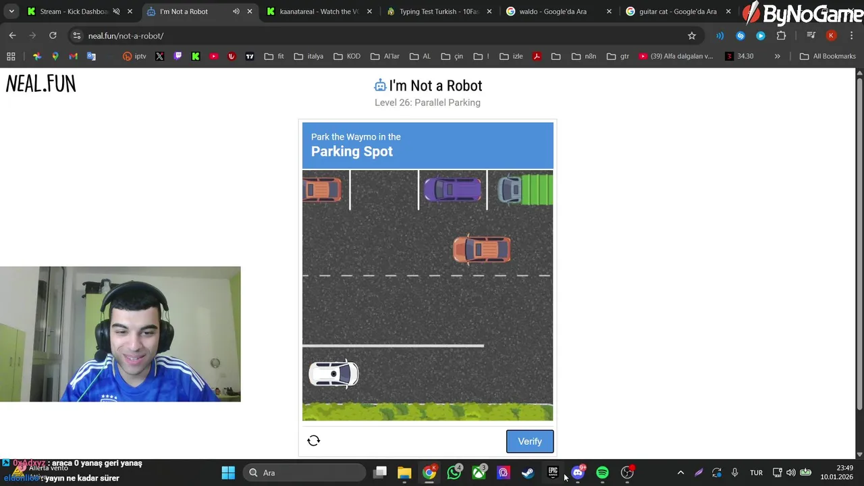Open the Gmail bookmark

click(x=73, y=56)
